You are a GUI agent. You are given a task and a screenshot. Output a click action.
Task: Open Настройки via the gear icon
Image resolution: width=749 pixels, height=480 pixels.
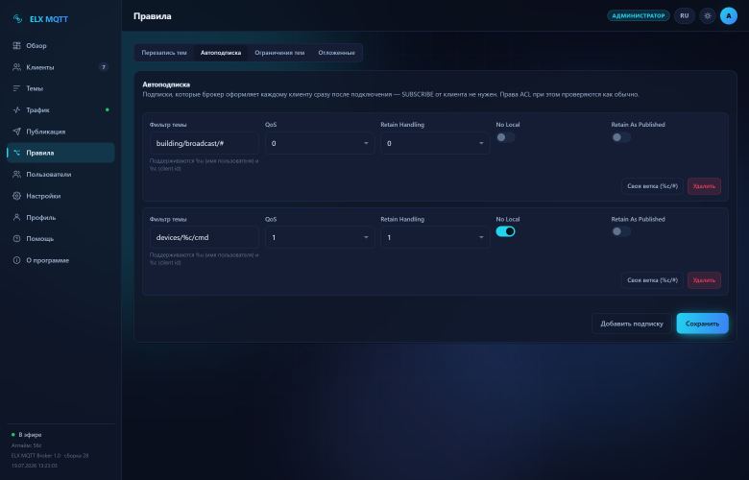click(16, 196)
